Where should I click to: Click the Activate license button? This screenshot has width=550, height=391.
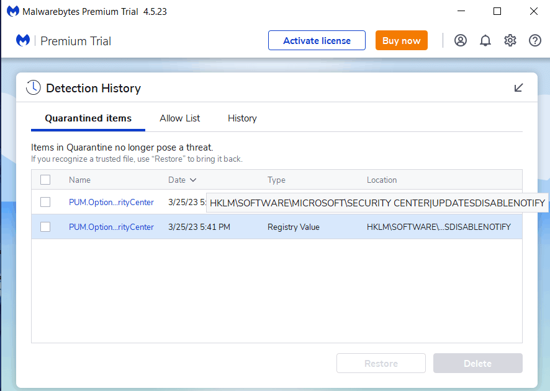[x=317, y=40]
